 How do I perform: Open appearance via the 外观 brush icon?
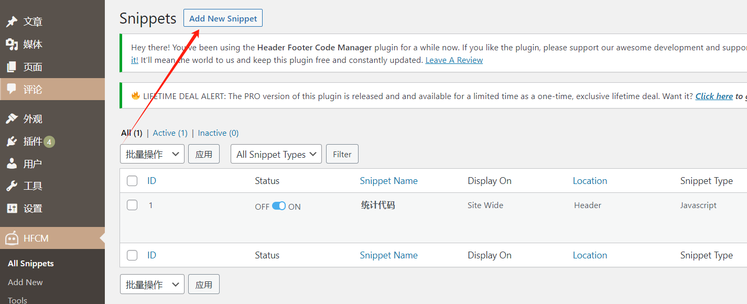point(12,119)
